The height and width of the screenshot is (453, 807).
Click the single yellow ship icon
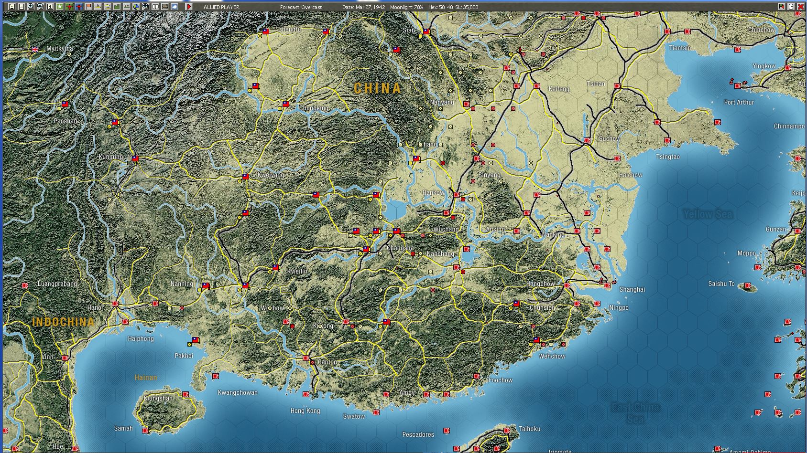pyautogui.click(x=98, y=7)
